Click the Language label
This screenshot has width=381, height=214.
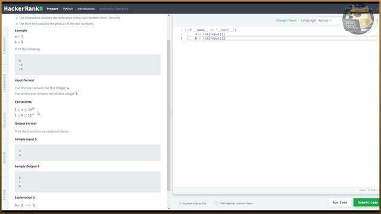[x=308, y=20]
